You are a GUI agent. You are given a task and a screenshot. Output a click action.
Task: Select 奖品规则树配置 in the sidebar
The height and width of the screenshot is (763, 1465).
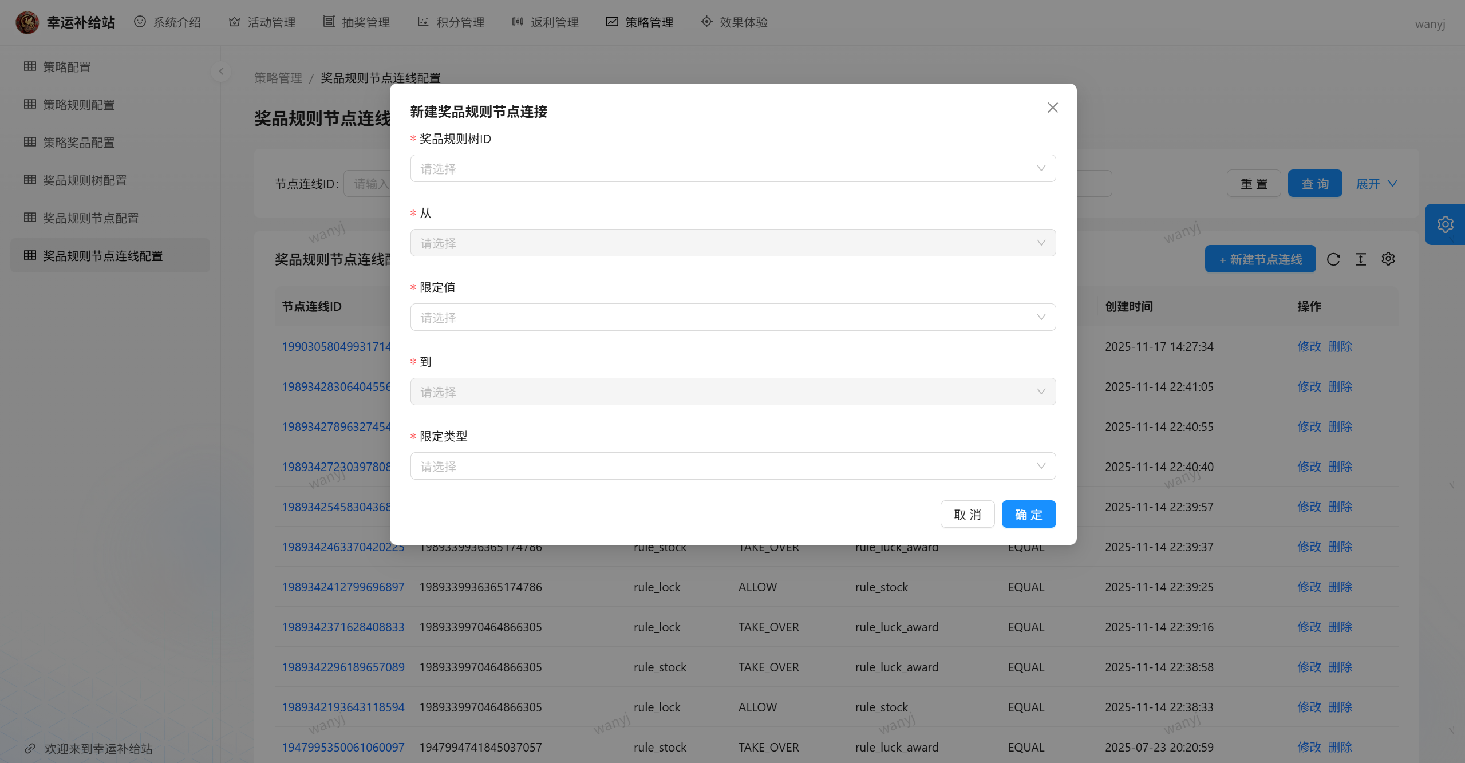point(85,180)
